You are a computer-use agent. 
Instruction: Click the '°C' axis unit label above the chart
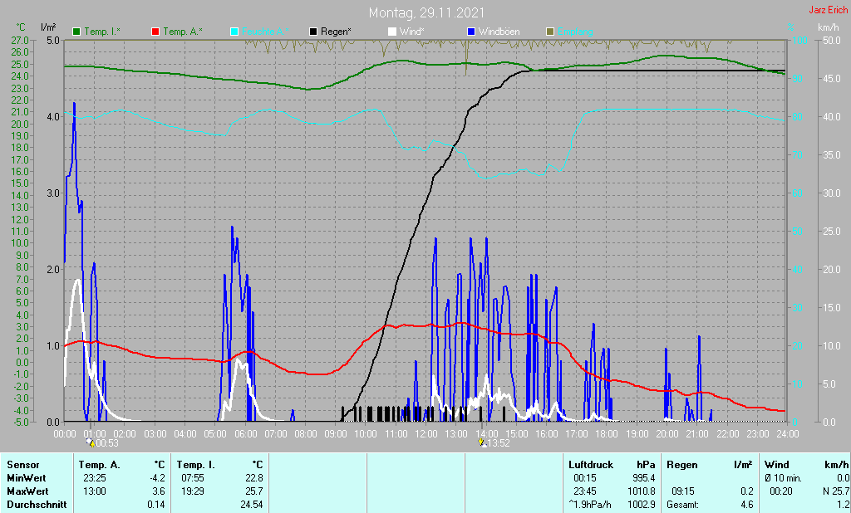[x=21, y=27]
